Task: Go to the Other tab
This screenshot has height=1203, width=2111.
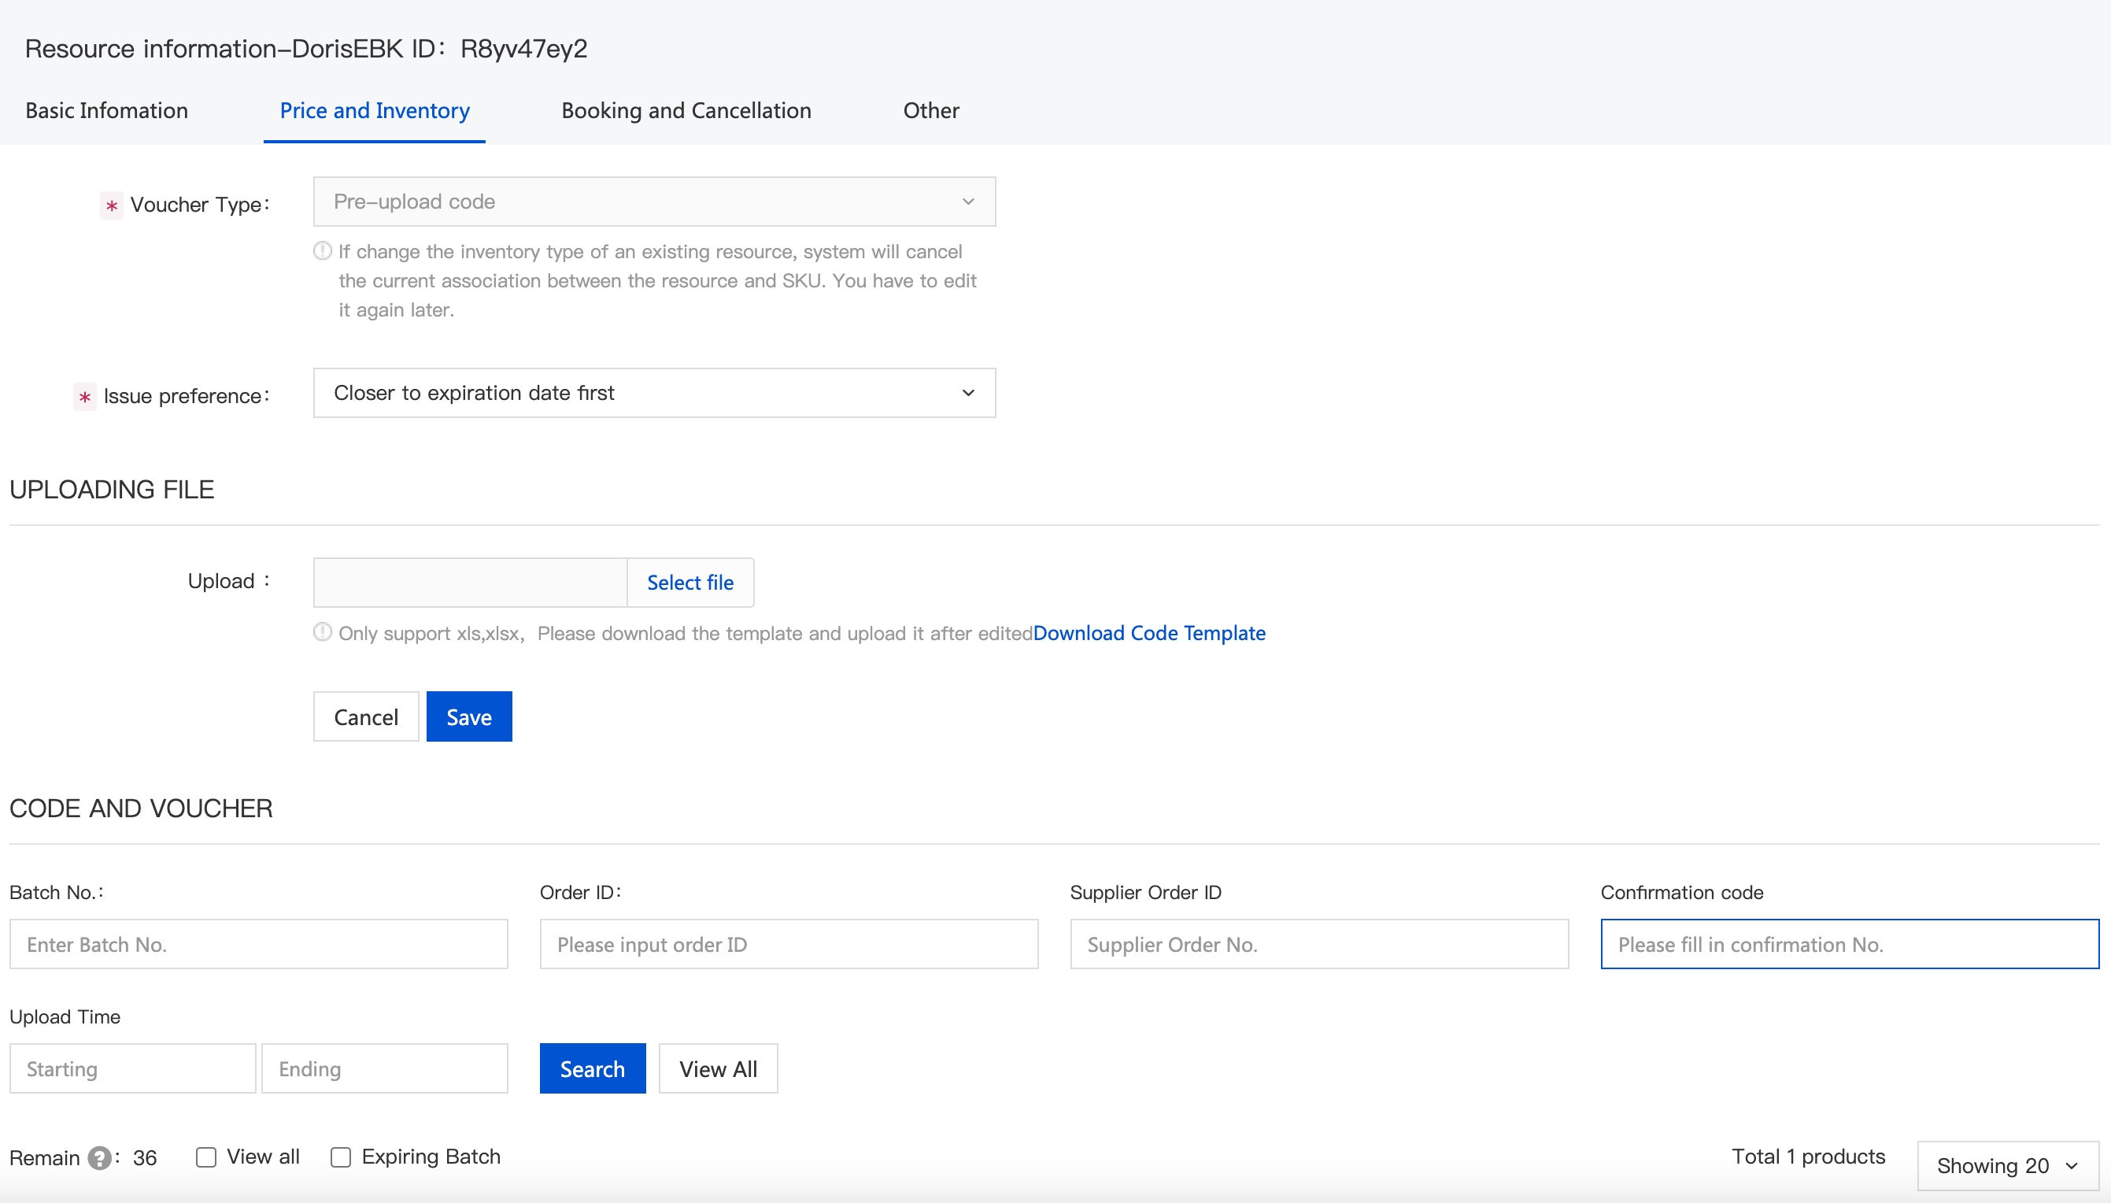Action: pyautogui.click(x=930, y=111)
